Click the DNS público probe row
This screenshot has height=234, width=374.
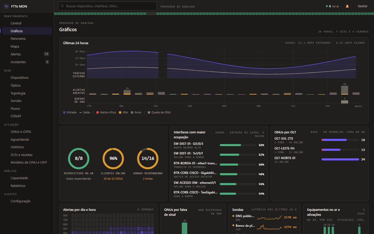pyautogui.click(x=264, y=218)
